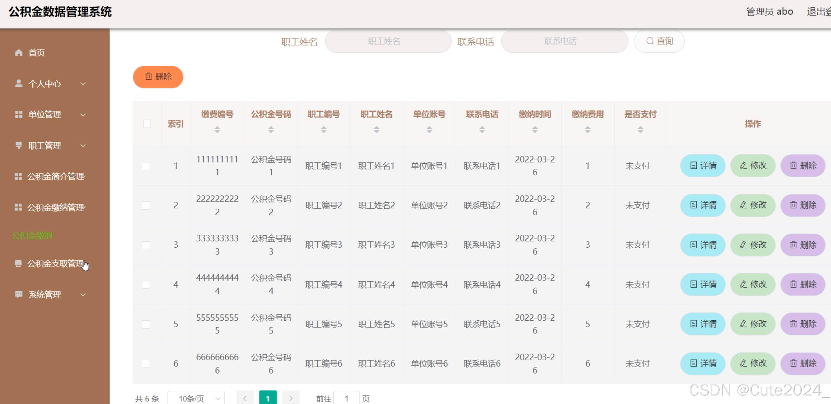The width and height of the screenshot is (831, 404).
Task: Click the orange 删除 batch delete button
Action: pyautogui.click(x=158, y=77)
